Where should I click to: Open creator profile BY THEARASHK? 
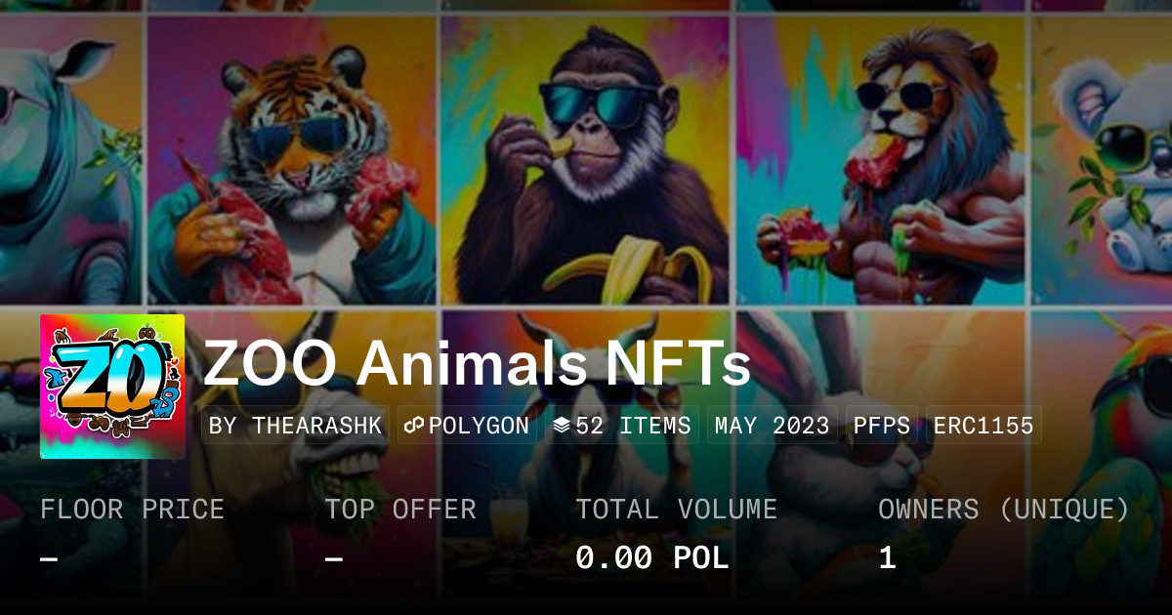point(295,426)
